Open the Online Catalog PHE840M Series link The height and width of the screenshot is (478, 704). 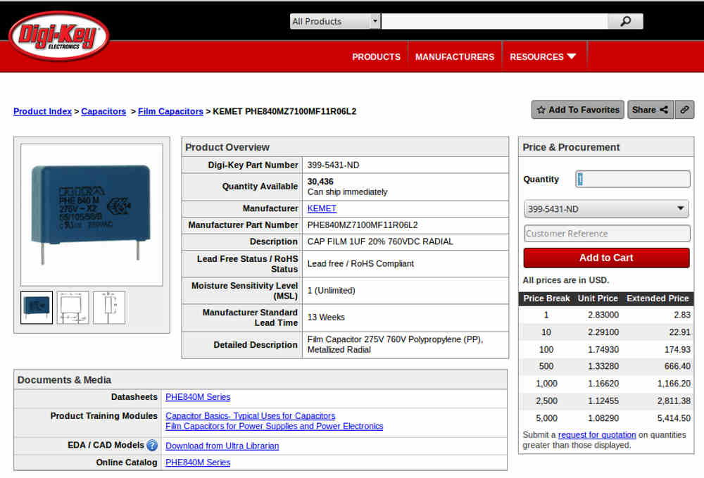pos(198,463)
